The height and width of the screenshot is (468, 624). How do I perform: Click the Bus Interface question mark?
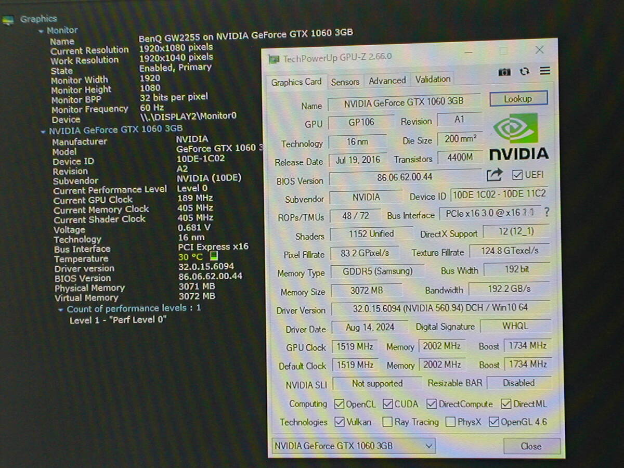547,212
